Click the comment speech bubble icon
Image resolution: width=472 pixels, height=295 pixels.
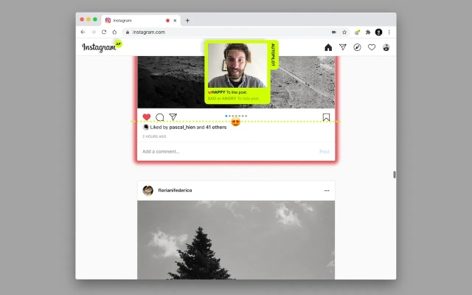pos(160,117)
